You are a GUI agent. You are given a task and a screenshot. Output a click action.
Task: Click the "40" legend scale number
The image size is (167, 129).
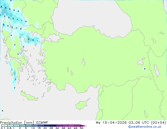pos(70,128)
